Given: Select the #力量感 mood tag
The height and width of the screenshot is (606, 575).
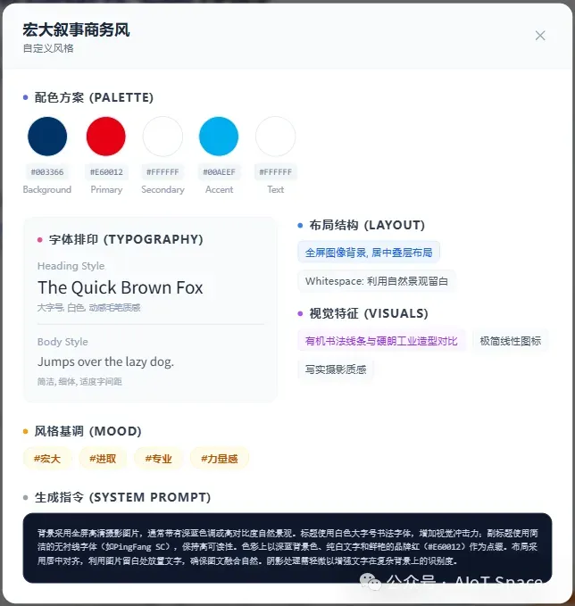Looking at the screenshot, I should [220, 459].
